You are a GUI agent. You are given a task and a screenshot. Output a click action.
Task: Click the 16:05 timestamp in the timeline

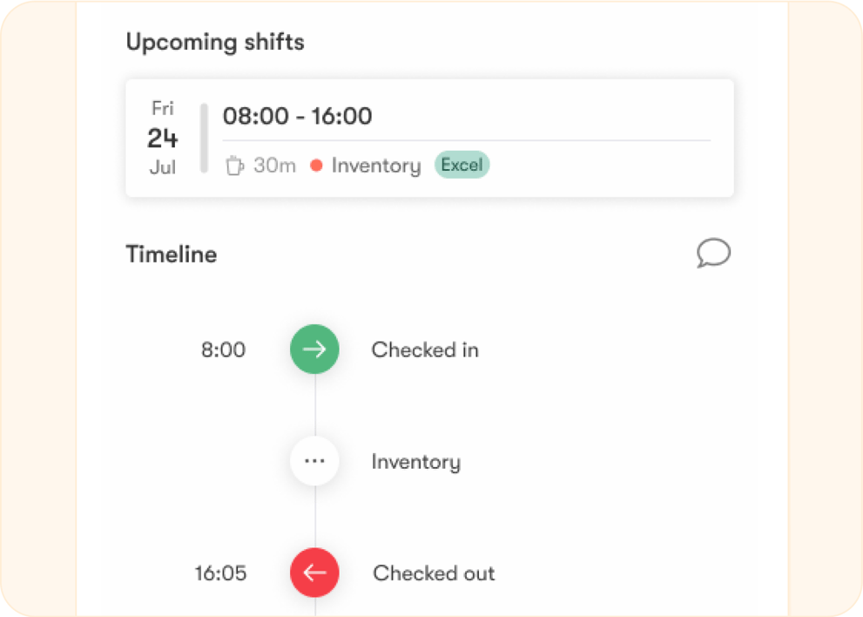[221, 573]
